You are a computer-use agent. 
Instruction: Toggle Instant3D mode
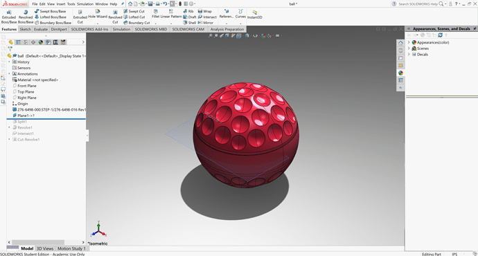pos(254,15)
